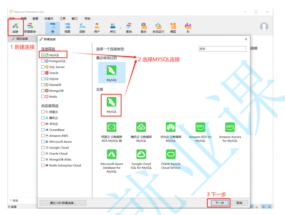Choose Tencent Cloud MySQL database icon
Image resolution: width=285 pixels, height=215 pixels.
(141, 132)
